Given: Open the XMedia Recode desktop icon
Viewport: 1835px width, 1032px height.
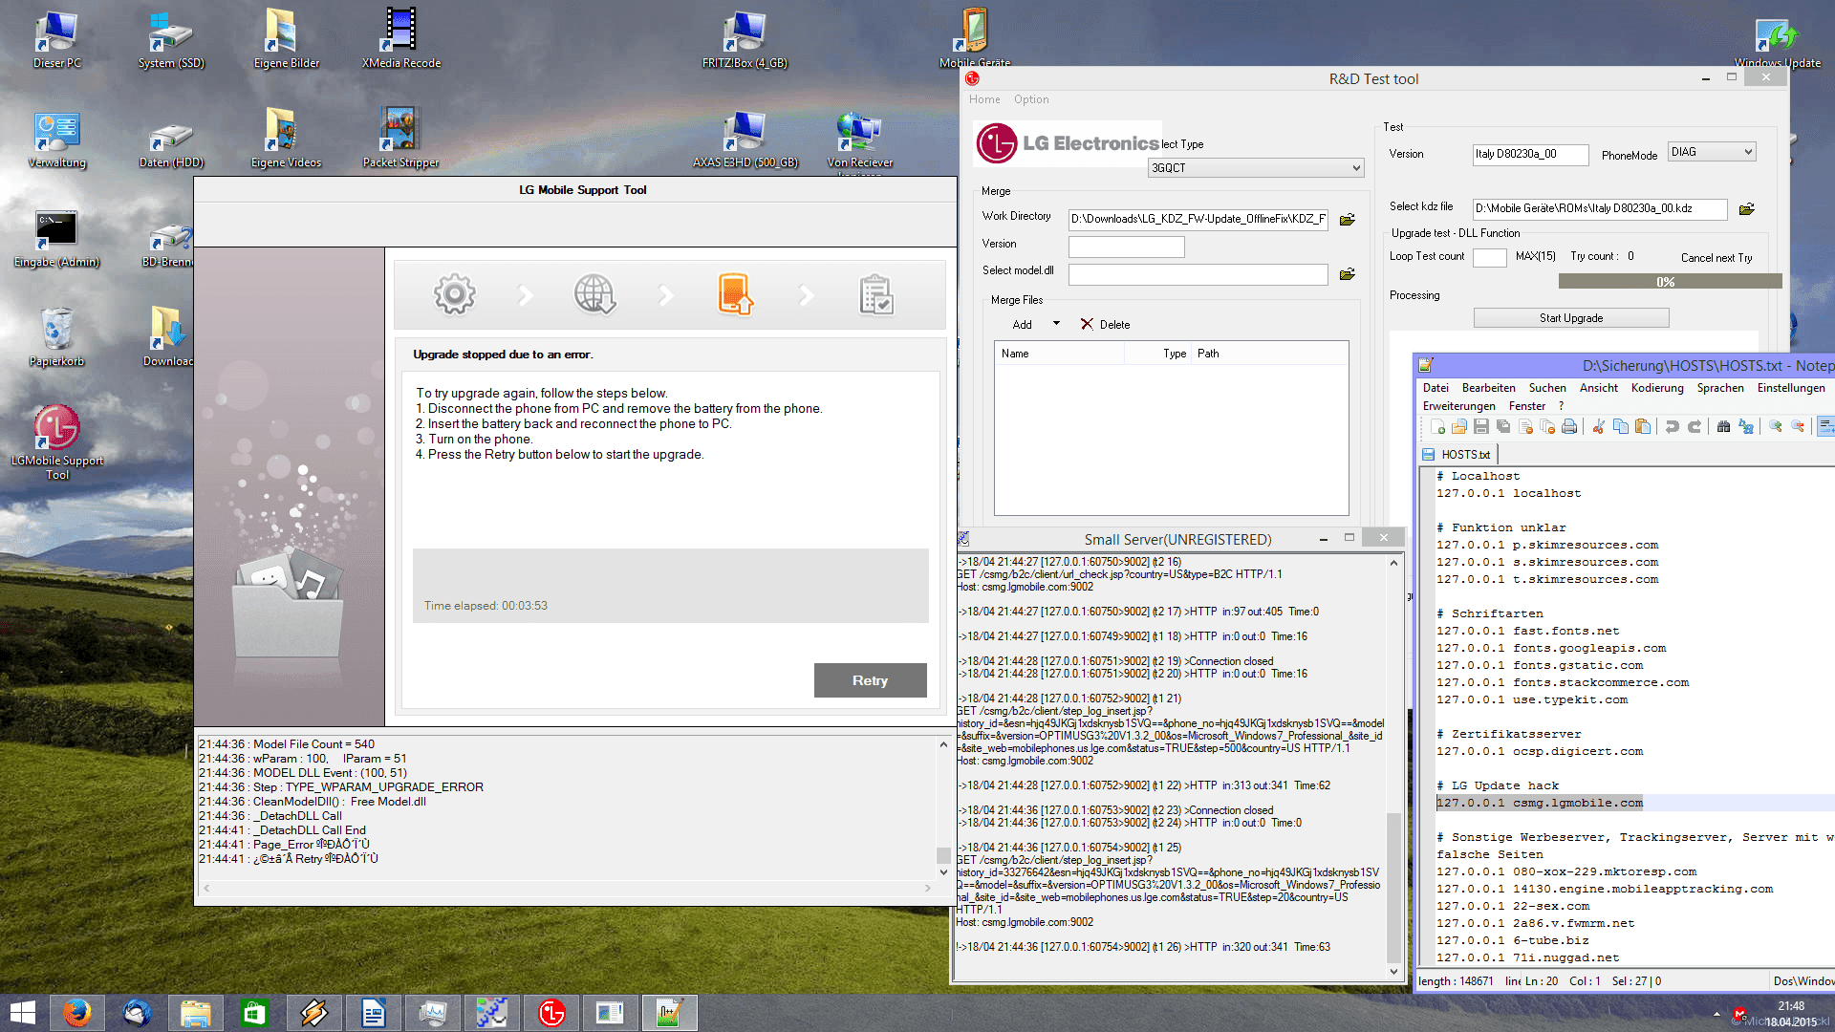Looking at the screenshot, I should [x=401, y=38].
